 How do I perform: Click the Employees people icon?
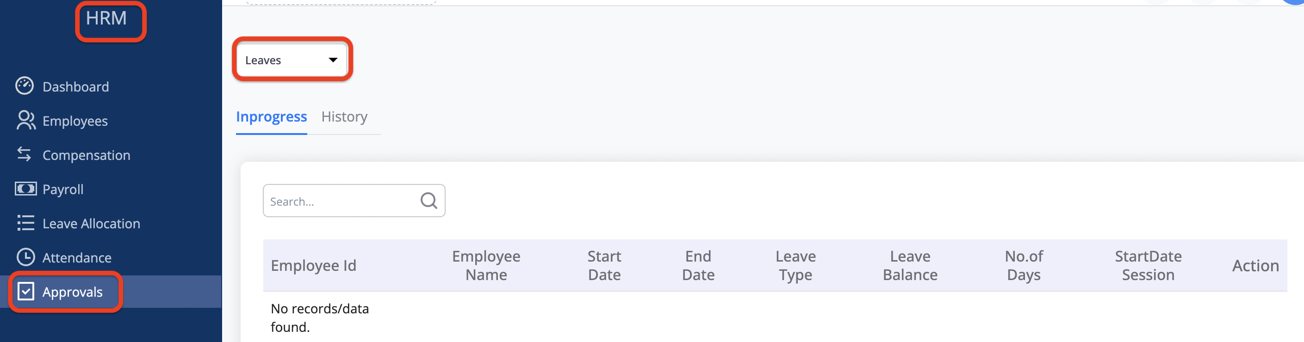pyautogui.click(x=25, y=121)
